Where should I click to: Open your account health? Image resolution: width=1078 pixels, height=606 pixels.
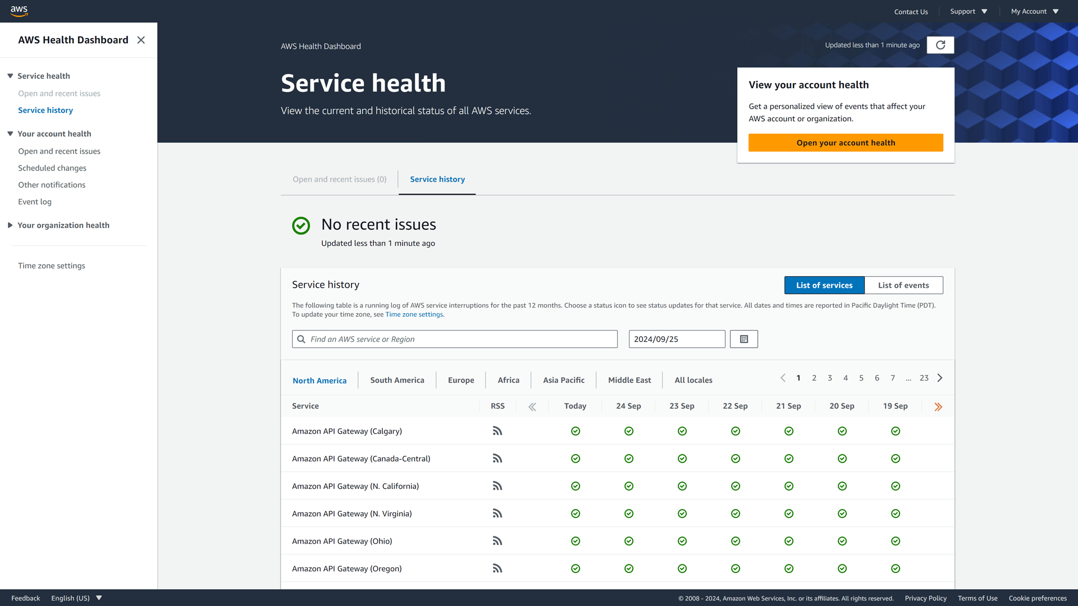(x=846, y=143)
